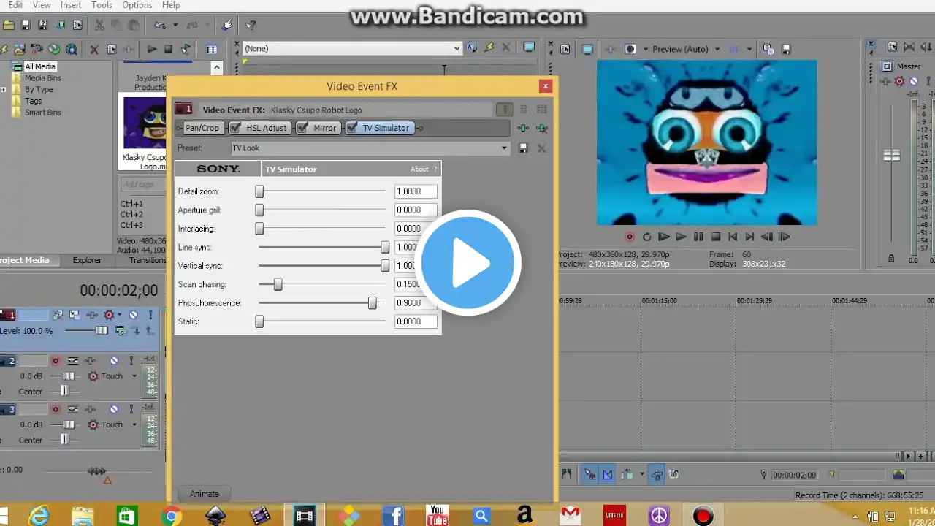Image resolution: width=935 pixels, height=526 pixels.
Task: Expand the By Type media tree node
Action: click(3, 90)
